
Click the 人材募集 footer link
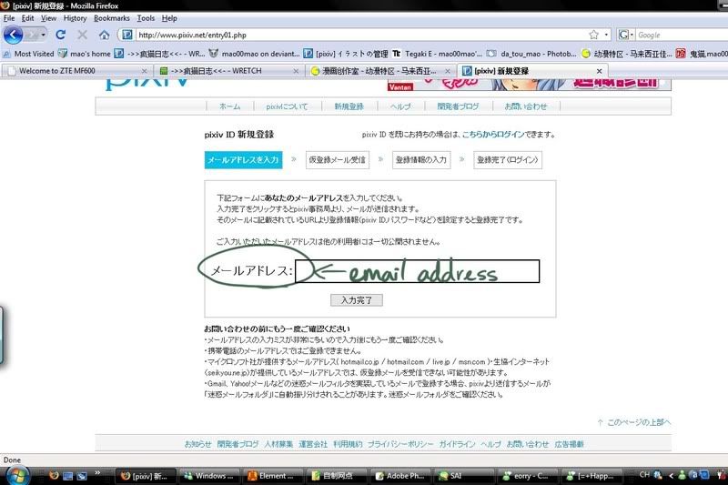278,444
